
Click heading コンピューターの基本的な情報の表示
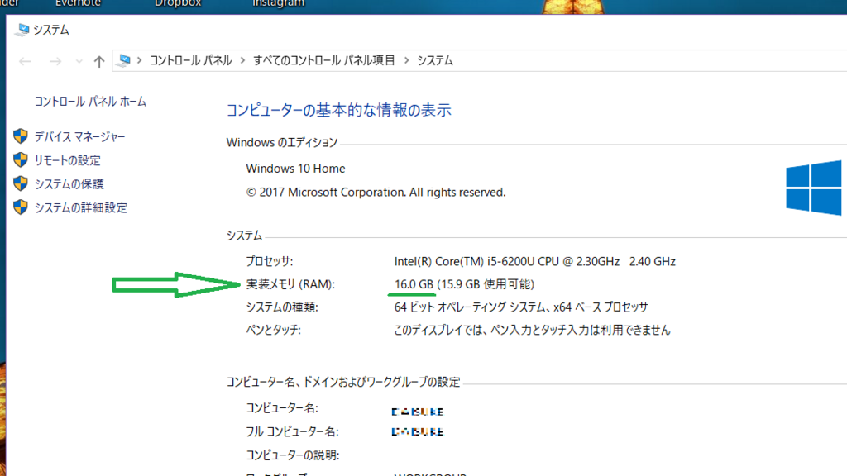338,110
